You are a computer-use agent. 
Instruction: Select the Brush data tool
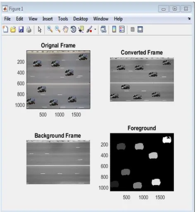coord(89,29)
